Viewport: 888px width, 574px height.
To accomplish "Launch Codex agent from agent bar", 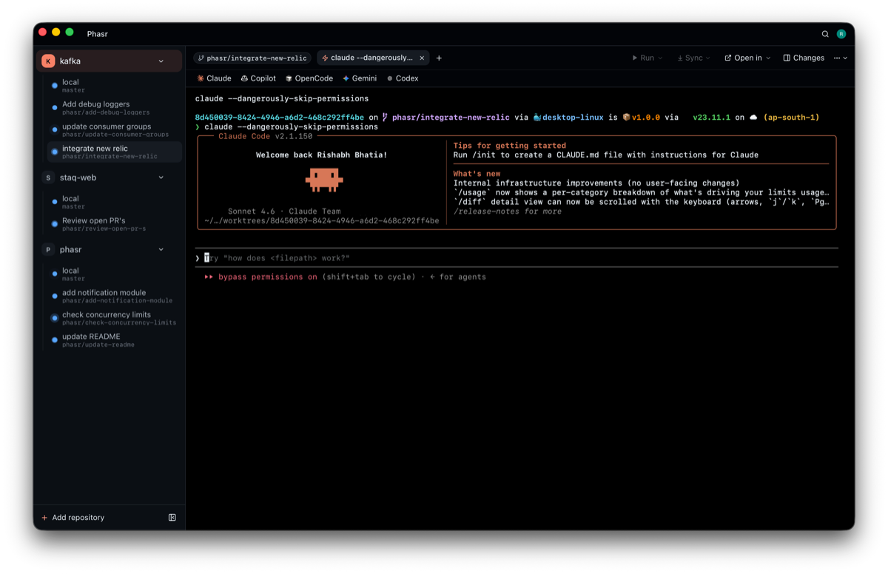I will pyautogui.click(x=403, y=78).
